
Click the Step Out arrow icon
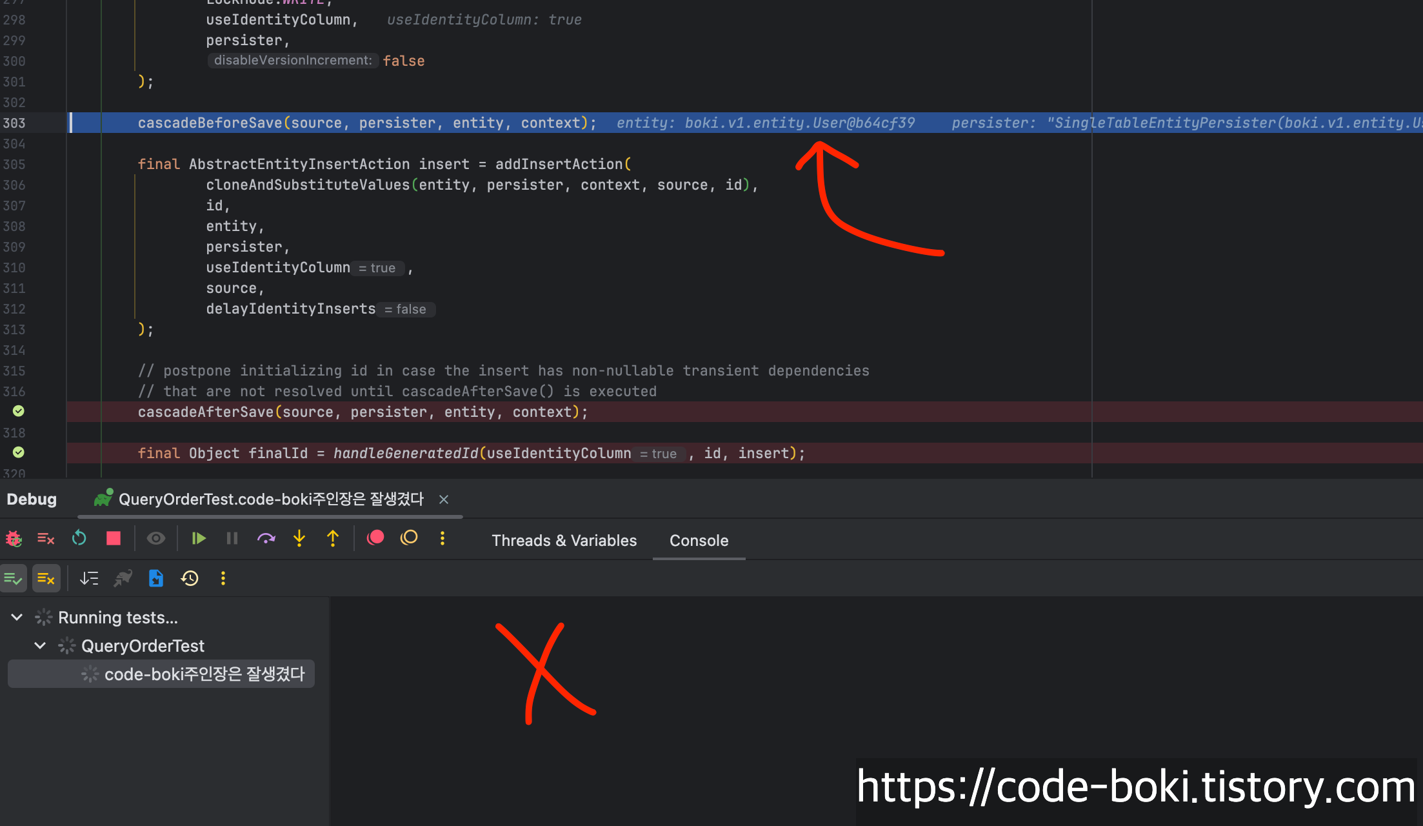[333, 538]
